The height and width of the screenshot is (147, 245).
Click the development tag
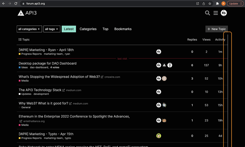(41, 94)
